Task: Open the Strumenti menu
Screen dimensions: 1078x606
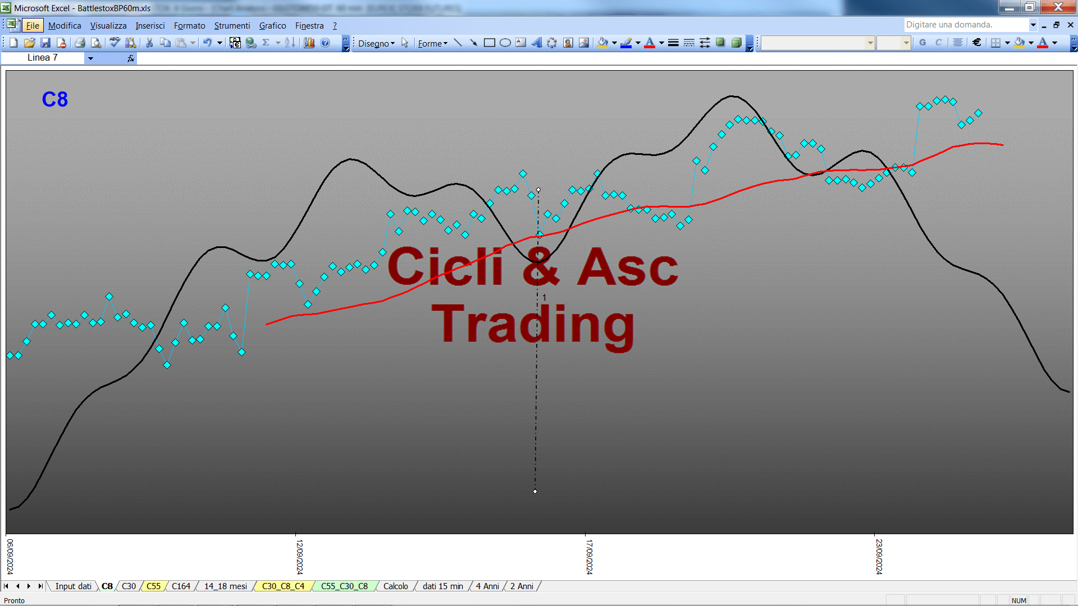Action: 232,25
